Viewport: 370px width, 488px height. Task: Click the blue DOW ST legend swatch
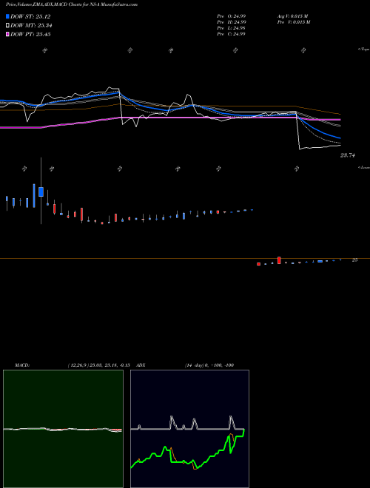pos(7,16)
